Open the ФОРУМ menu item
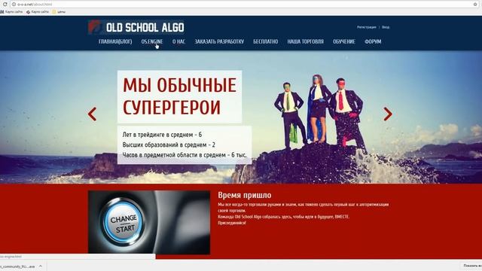Screen dimensions: 482x271 pyautogui.click(x=373, y=41)
